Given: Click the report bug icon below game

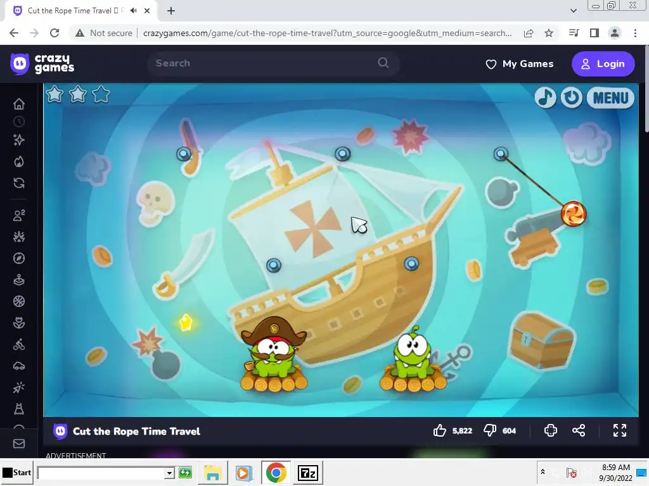Looking at the screenshot, I should 551,430.
